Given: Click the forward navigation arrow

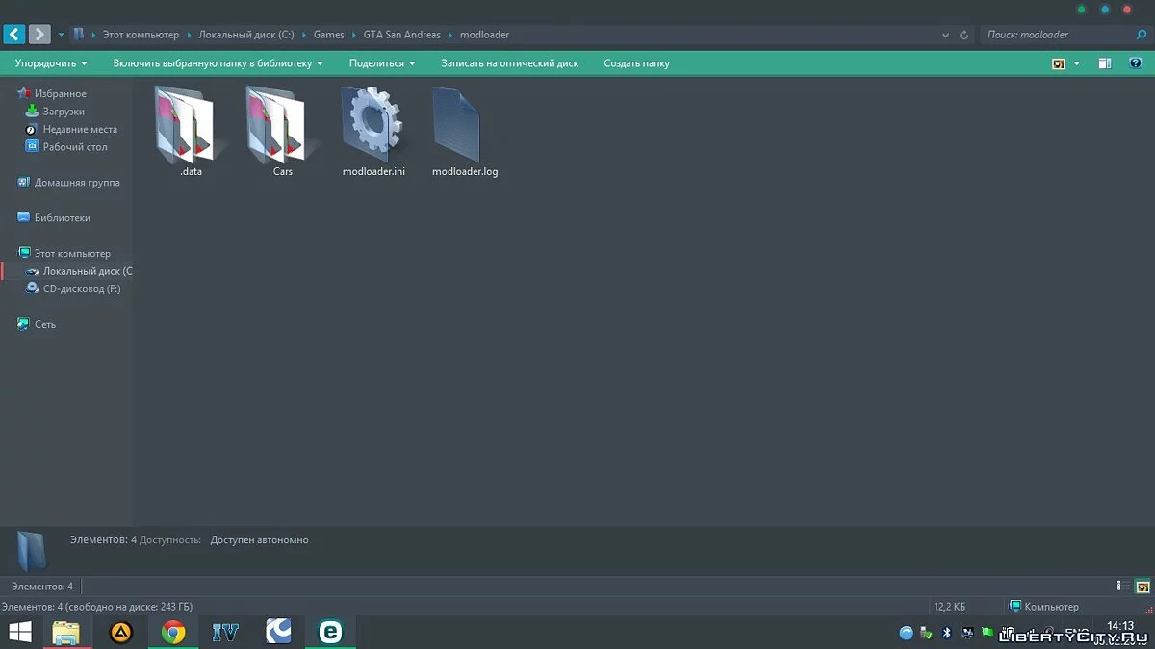Looking at the screenshot, I should tap(39, 35).
